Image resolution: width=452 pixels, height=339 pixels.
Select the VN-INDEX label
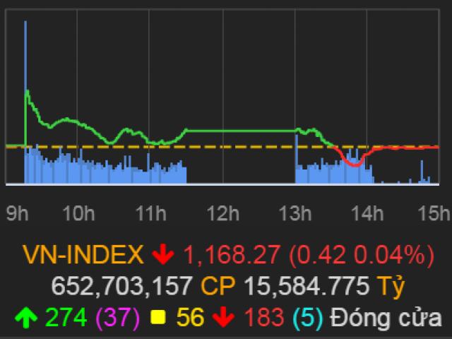pos(83,254)
